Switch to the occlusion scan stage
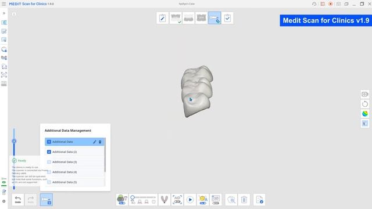This screenshot has width=372, height=209. pos(202,18)
